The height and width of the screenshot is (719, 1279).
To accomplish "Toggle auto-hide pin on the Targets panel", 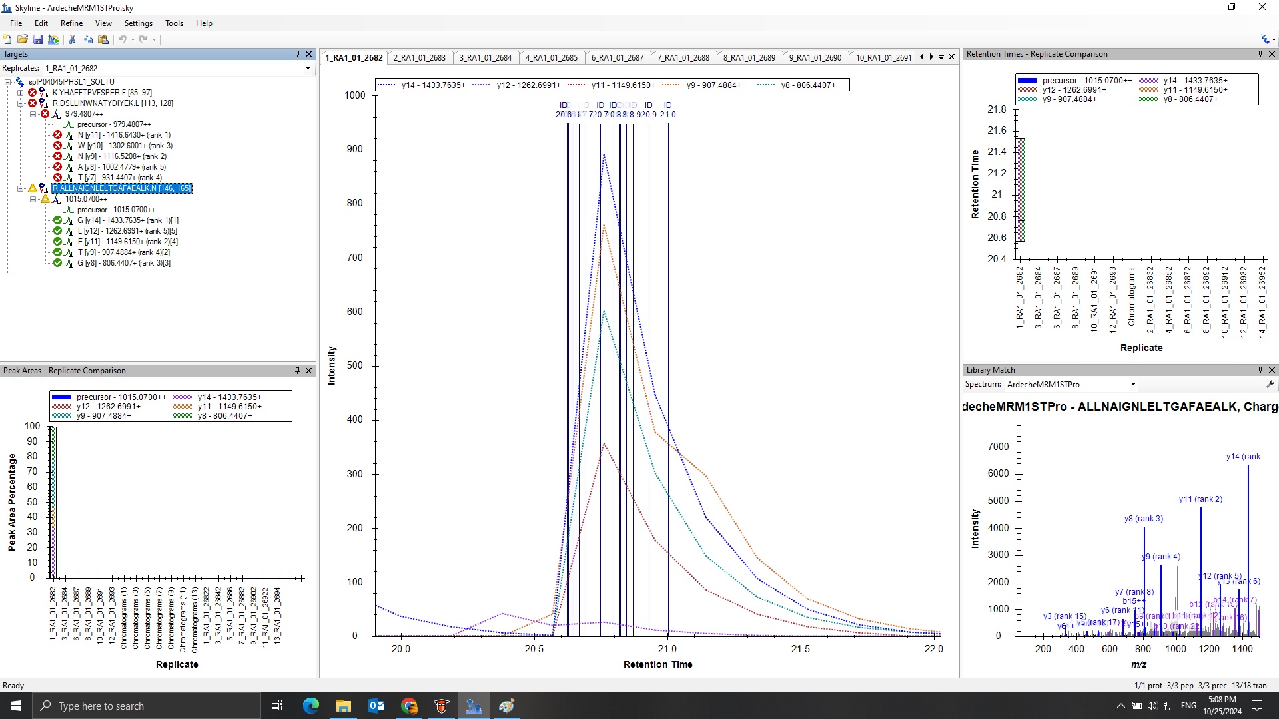I will 297,54.
